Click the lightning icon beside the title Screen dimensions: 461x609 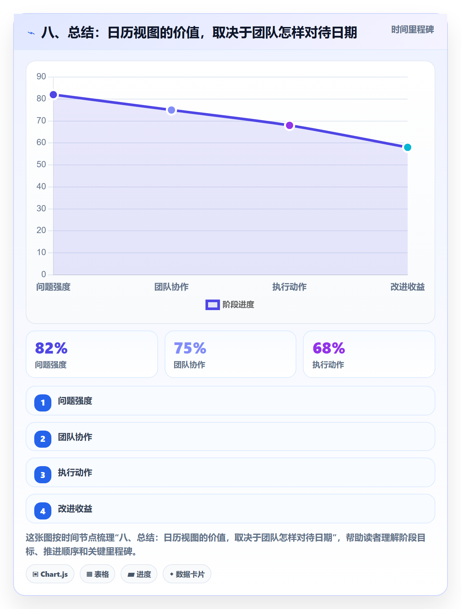tap(31, 33)
